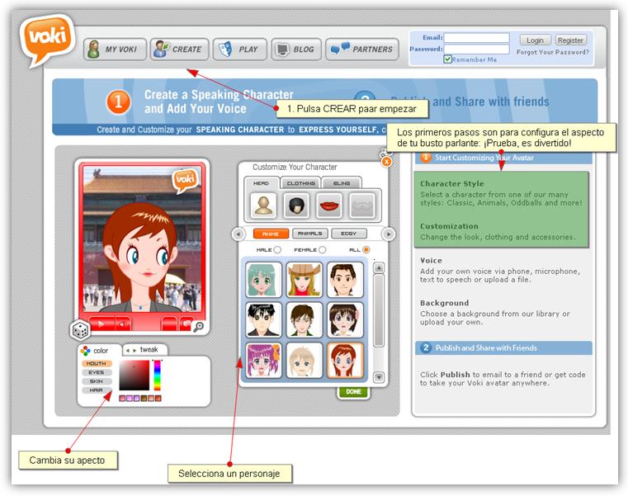Viewport: 628px width, 496px height.
Task: Pick the selected red-haired girl character
Action: pos(345,360)
